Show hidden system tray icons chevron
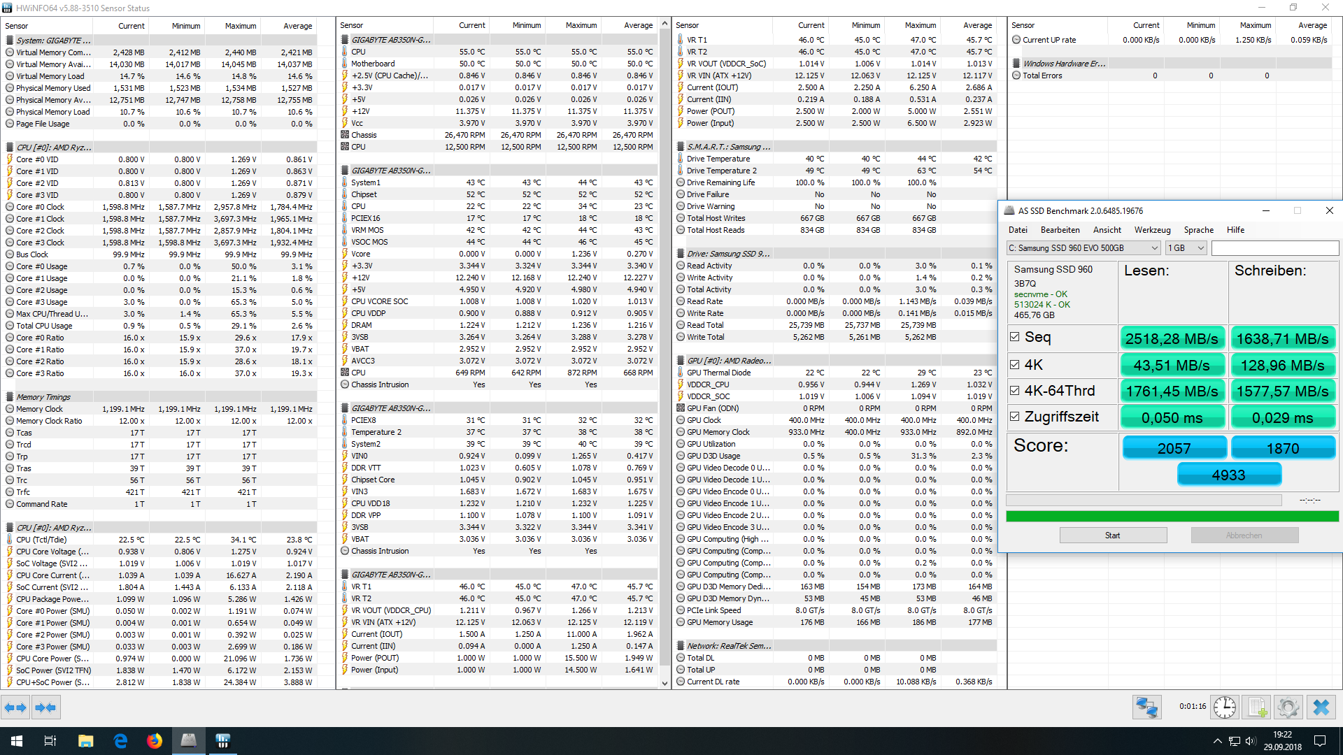Image resolution: width=1343 pixels, height=755 pixels. point(1217,741)
